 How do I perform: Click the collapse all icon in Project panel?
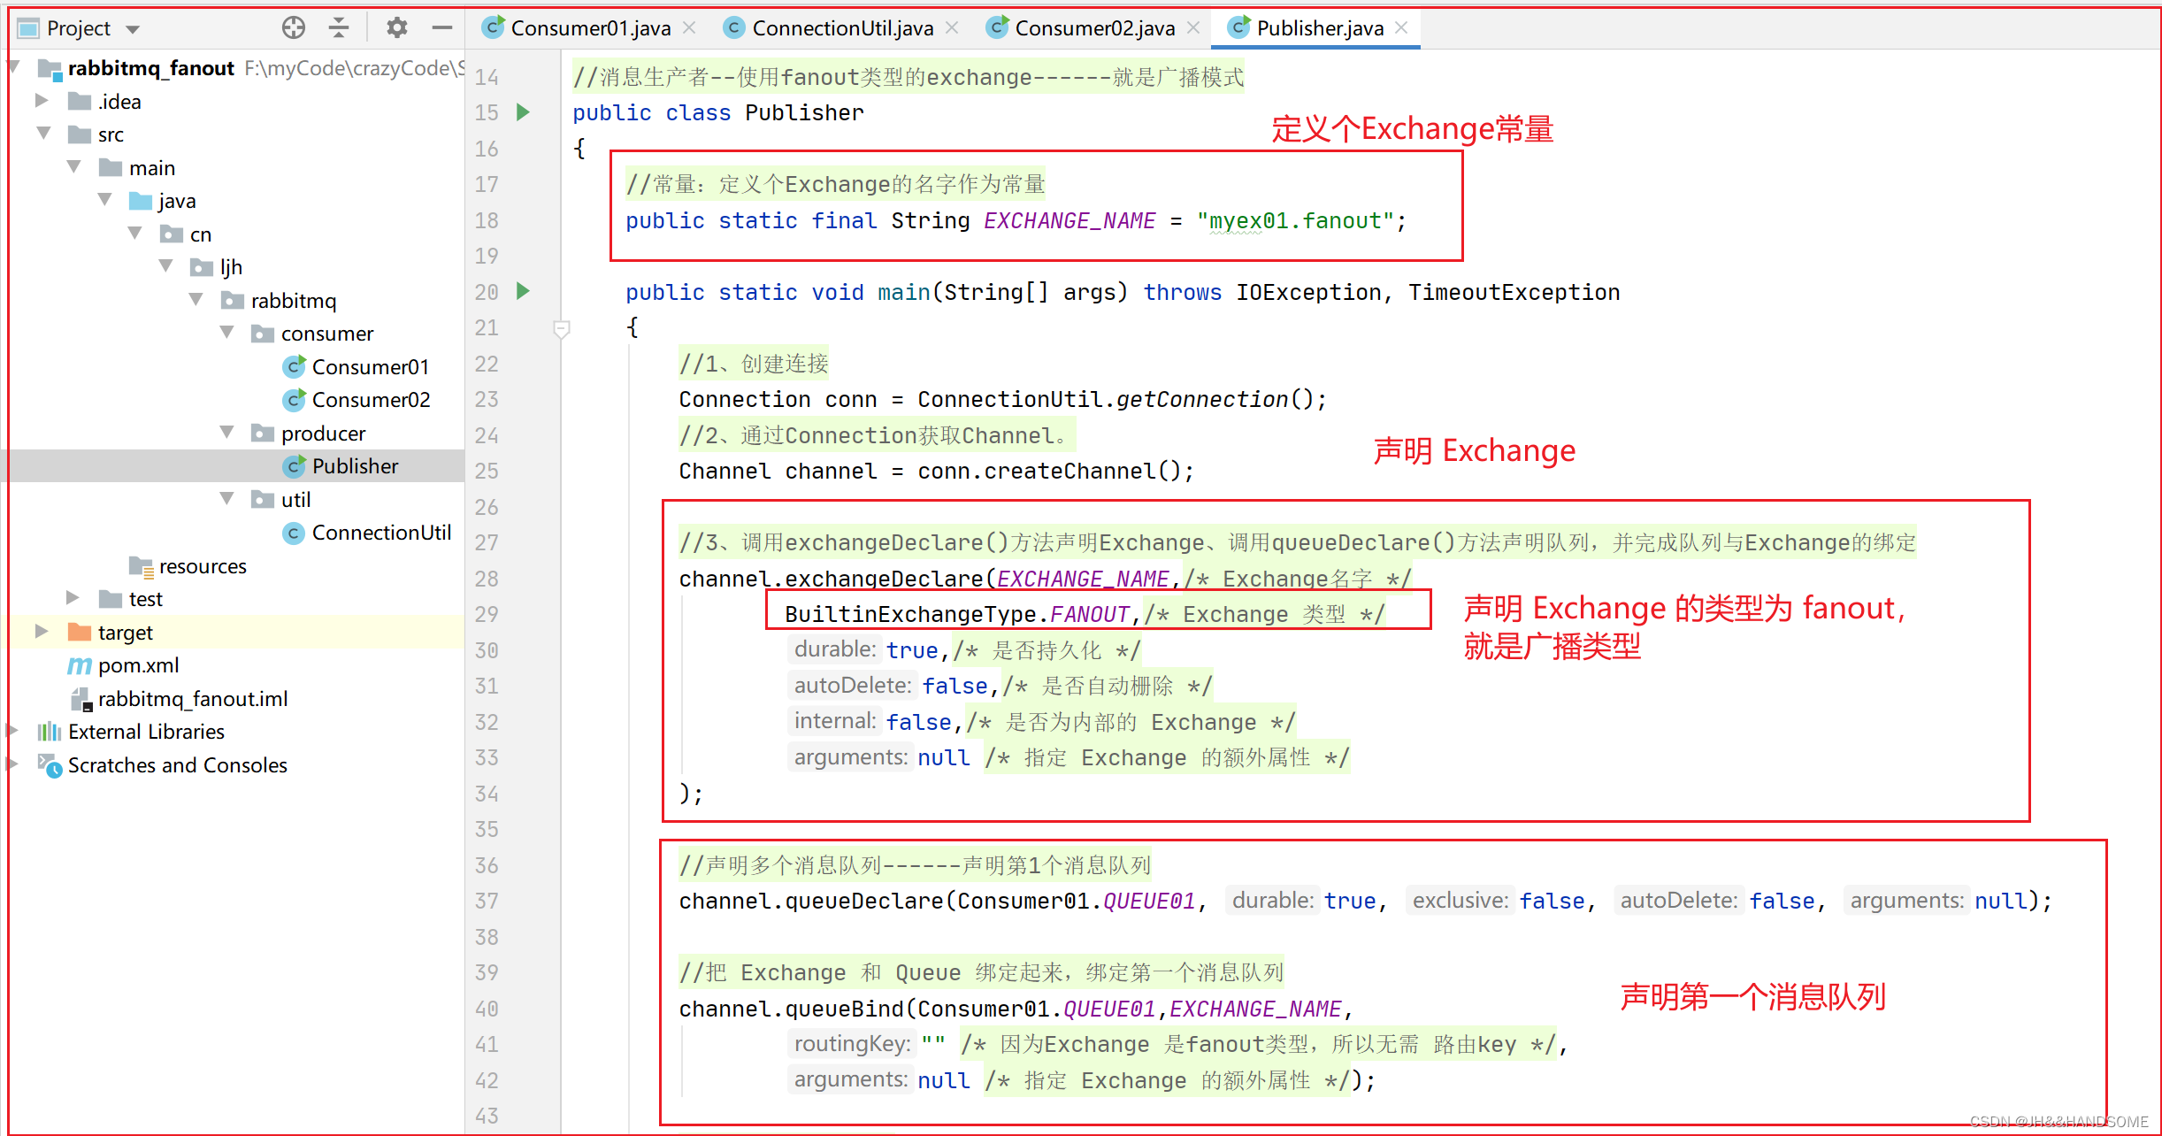tap(339, 28)
